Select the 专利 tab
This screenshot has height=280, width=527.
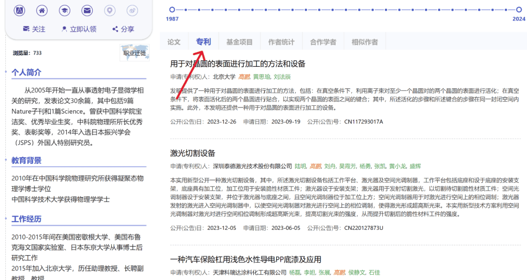coord(203,41)
